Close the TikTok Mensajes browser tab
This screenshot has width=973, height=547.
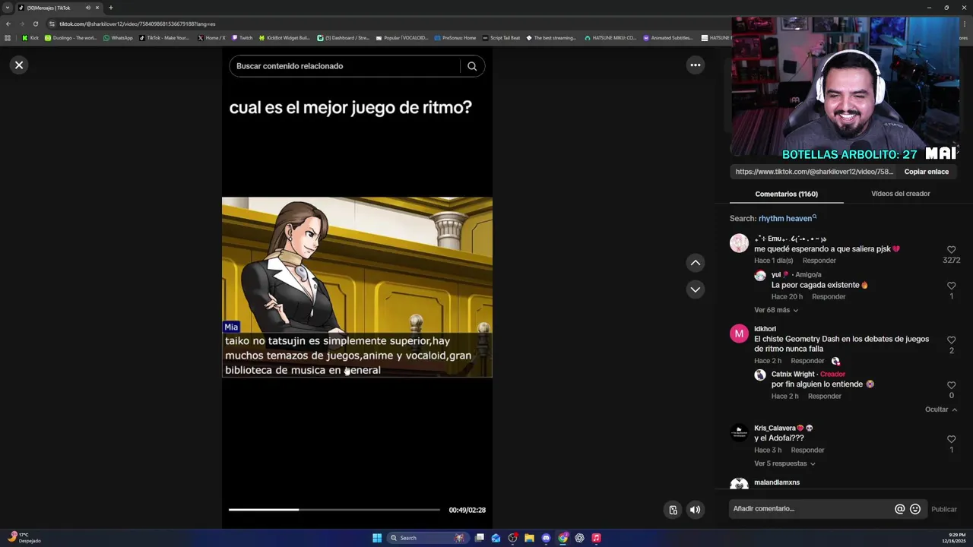click(97, 8)
